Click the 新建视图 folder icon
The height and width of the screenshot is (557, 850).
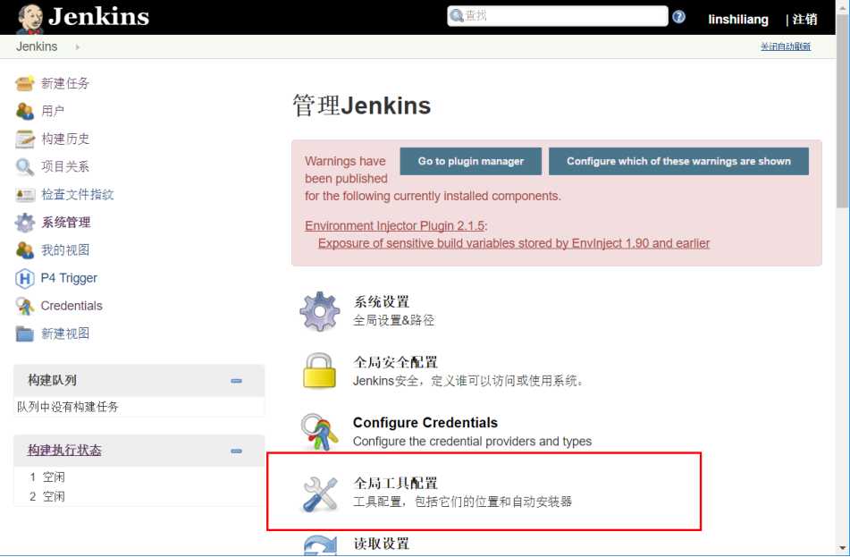pos(25,333)
